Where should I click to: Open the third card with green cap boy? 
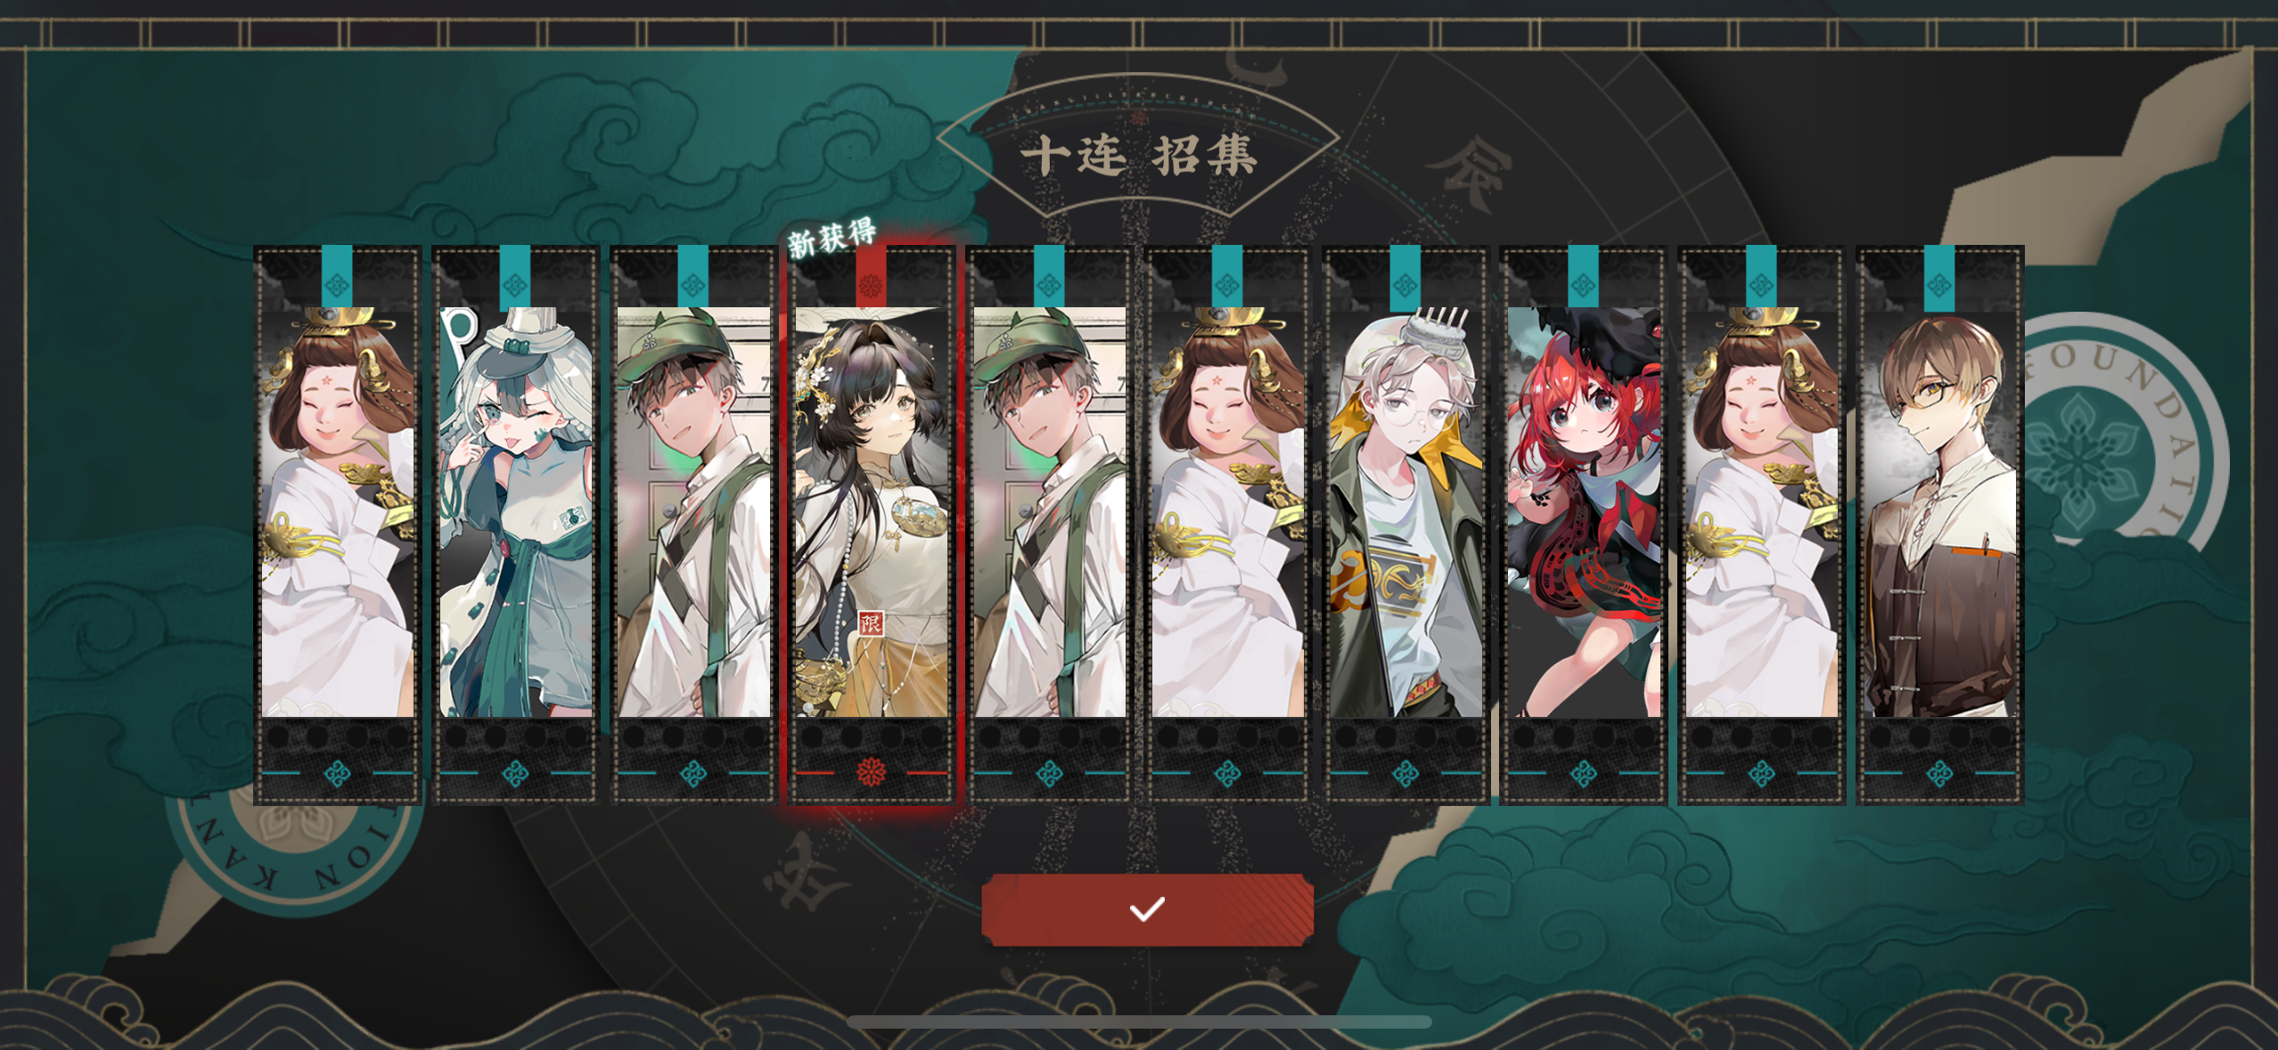coord(693,525)
